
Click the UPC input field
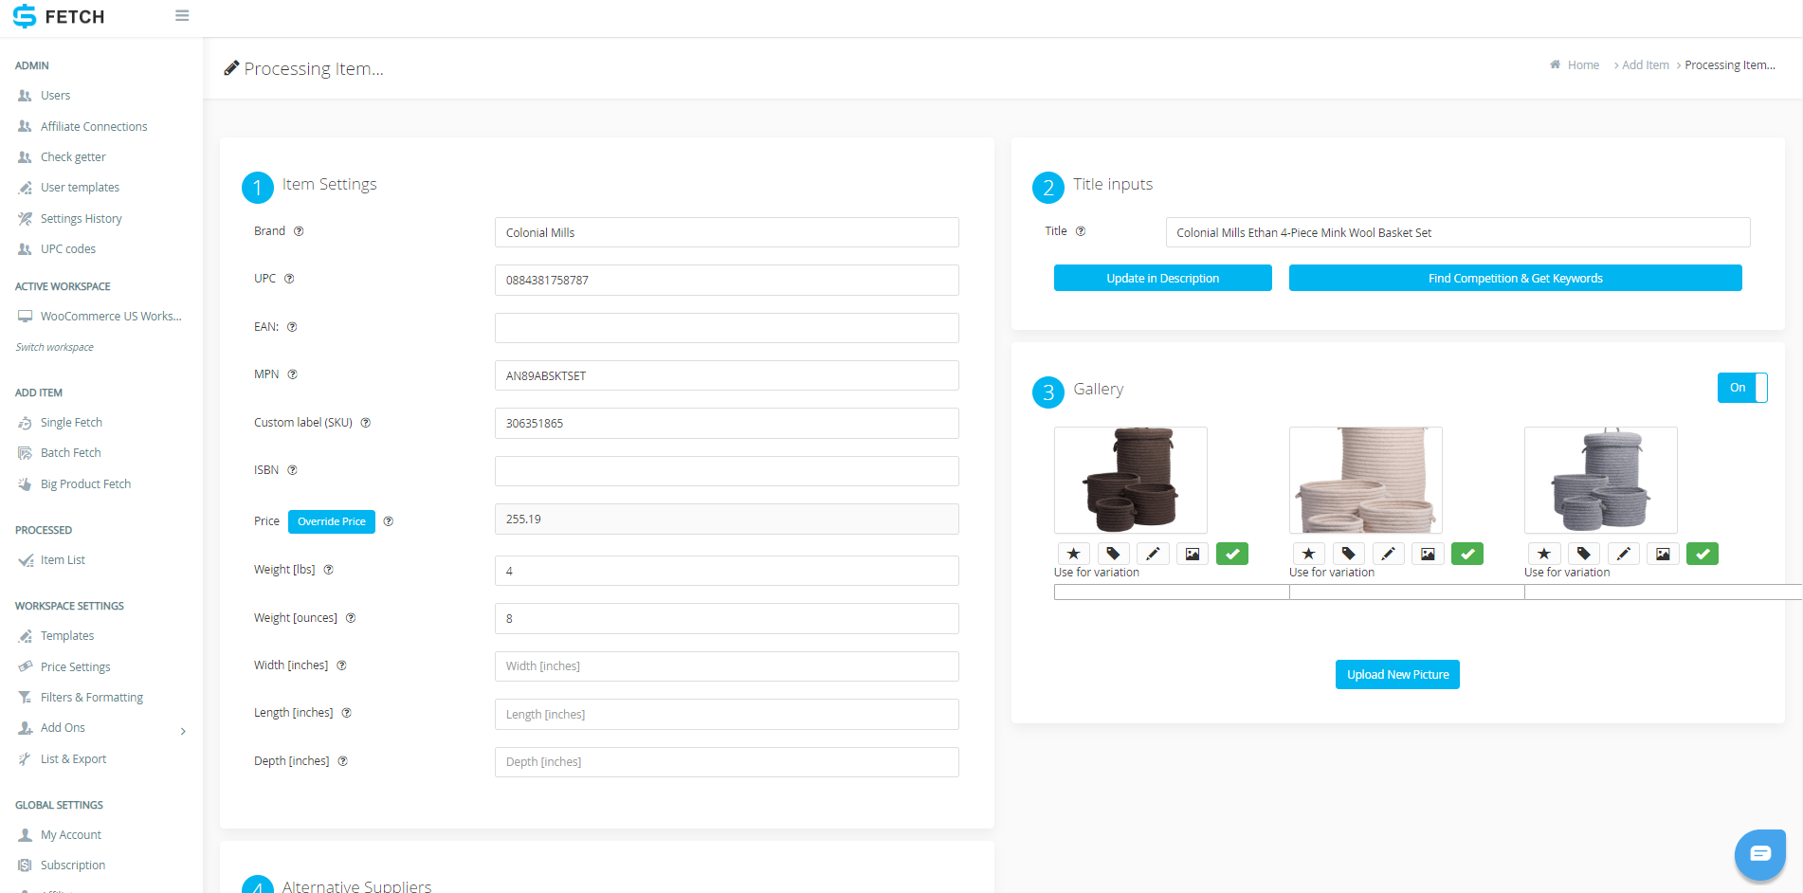pyautogui.click(x=727, y=280)
